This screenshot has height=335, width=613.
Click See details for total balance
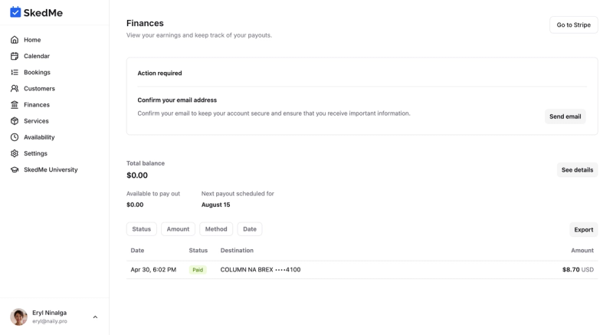pyautogui.click(x=577, y=169)
